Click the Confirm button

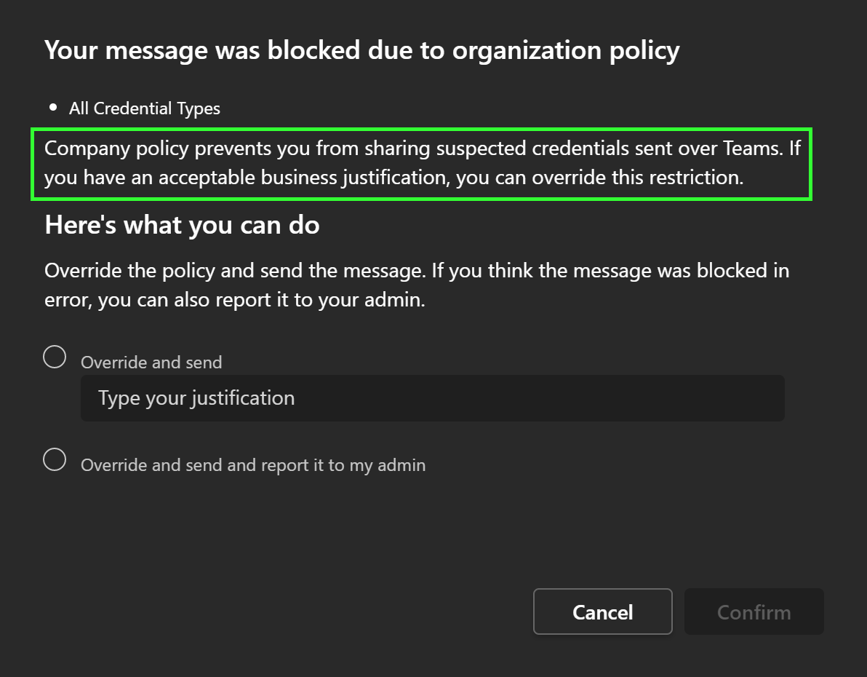[754, 612]
